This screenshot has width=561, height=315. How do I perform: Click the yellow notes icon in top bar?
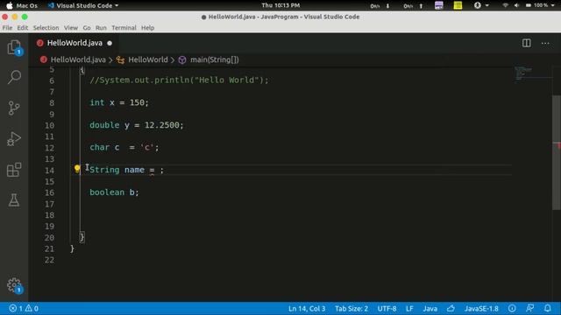coord(458,5)
